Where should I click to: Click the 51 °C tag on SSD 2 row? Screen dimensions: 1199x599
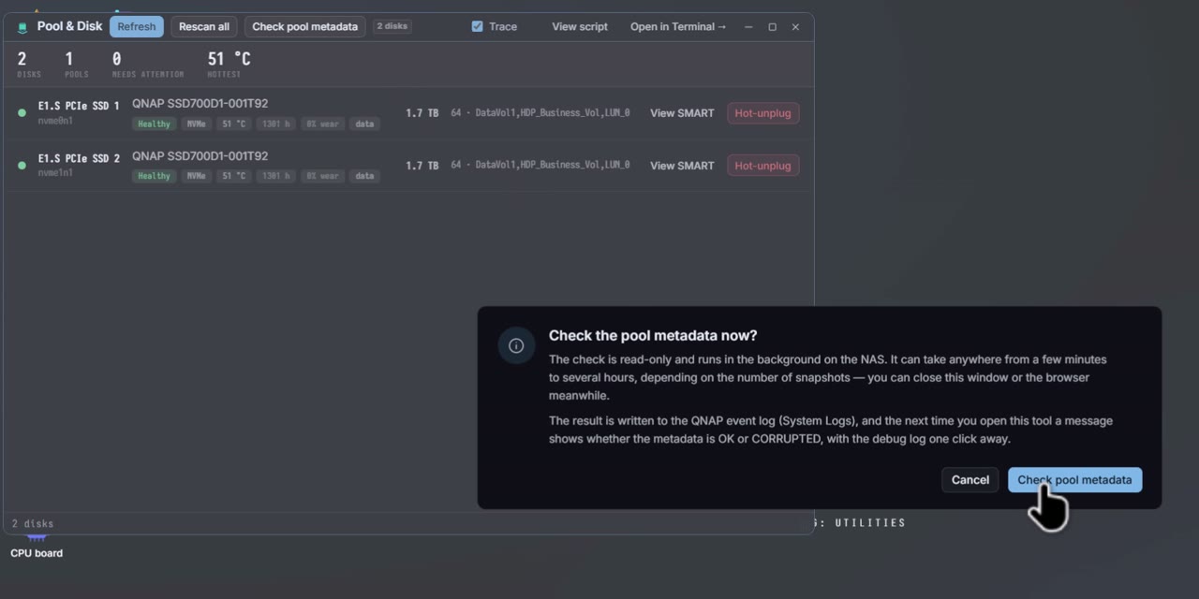pos(233,176)
